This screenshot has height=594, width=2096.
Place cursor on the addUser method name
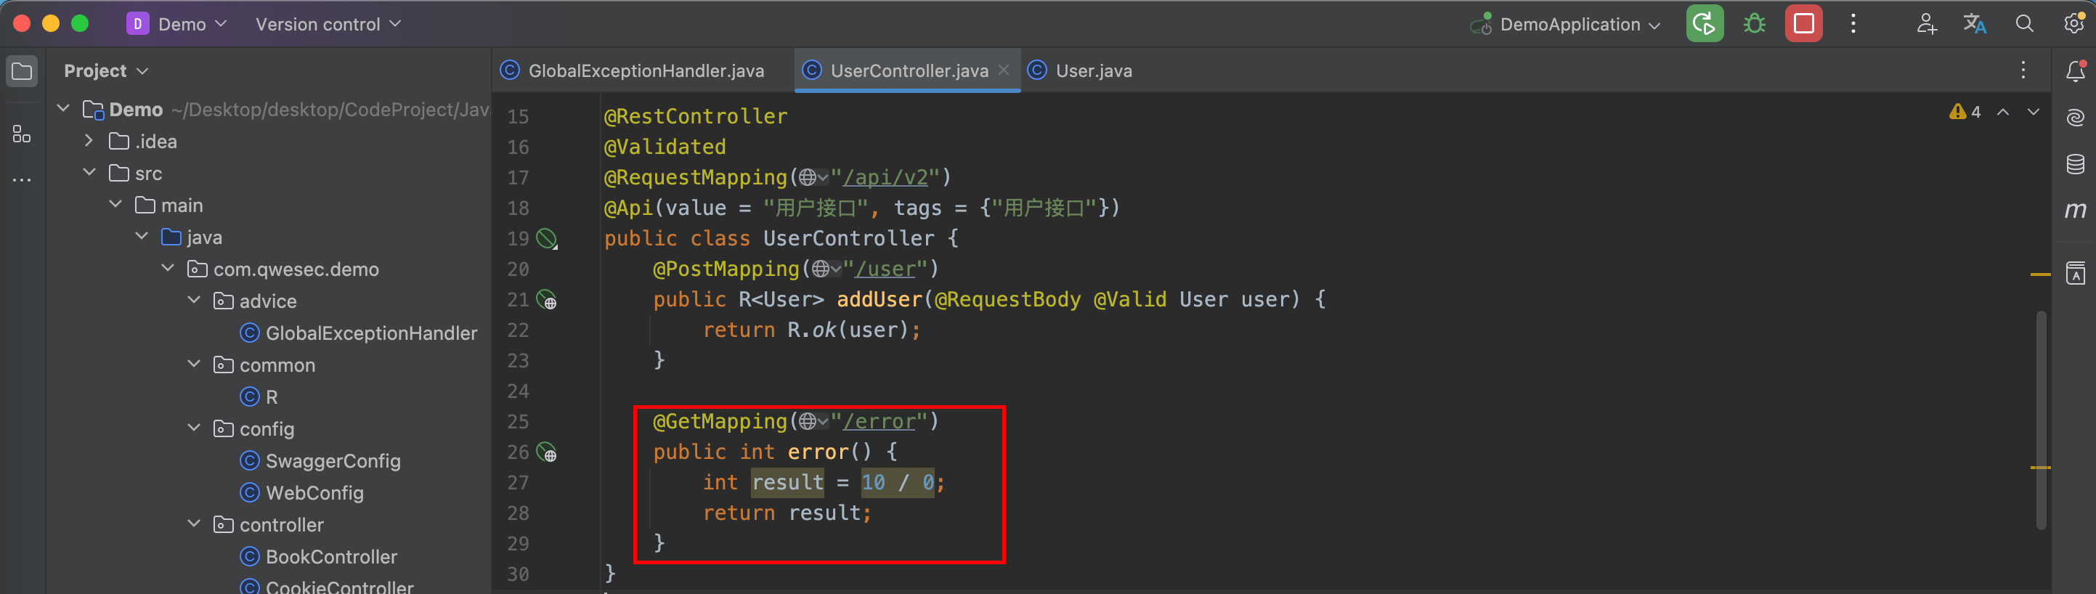point(879,299)
